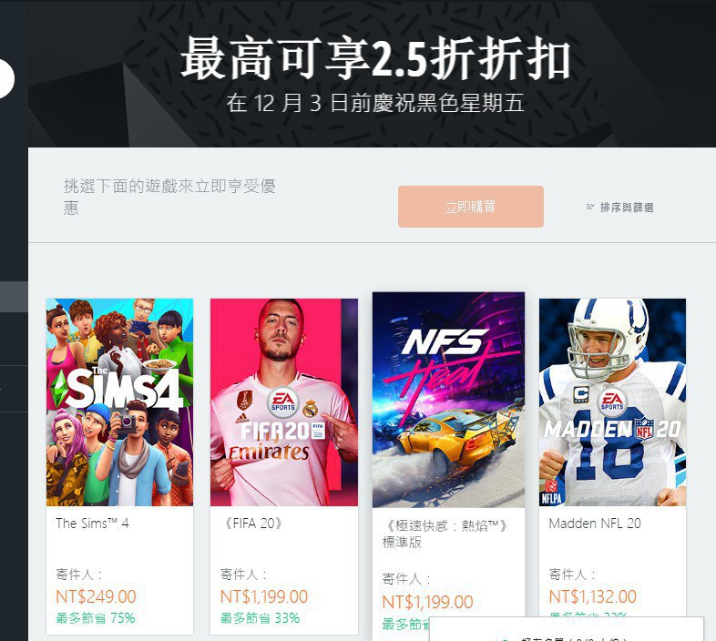Select the highlighted item in the left sidebar
Viewport: 716px width, 641px height.
(14, 297)
